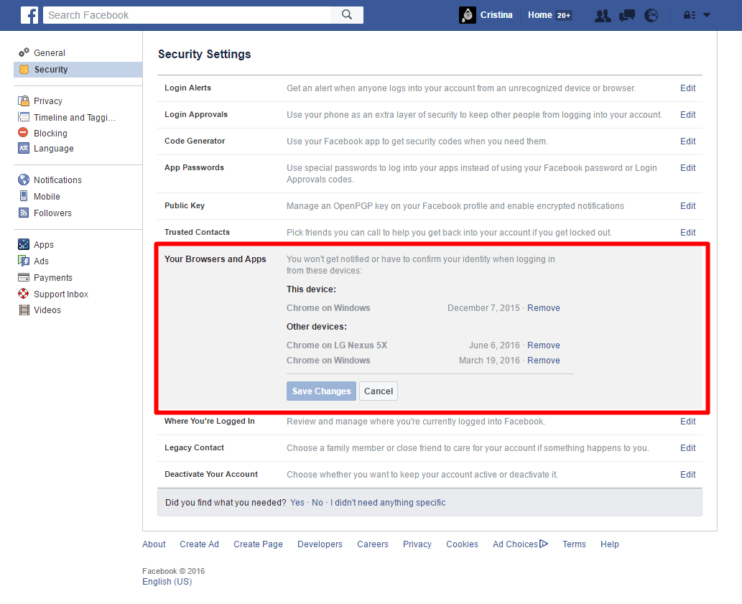Click the Ads icon in sidebar
Image resolution: width=742 pixels, height=604 pixels.
pyautogui.click(x=24, y=261)
